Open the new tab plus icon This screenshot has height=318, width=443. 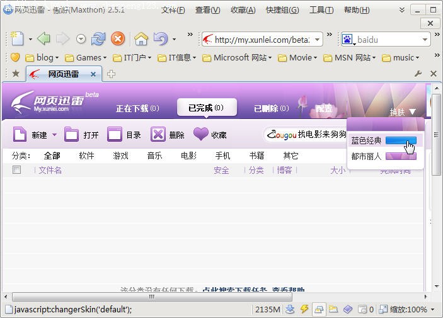click(x=112, y=74)
